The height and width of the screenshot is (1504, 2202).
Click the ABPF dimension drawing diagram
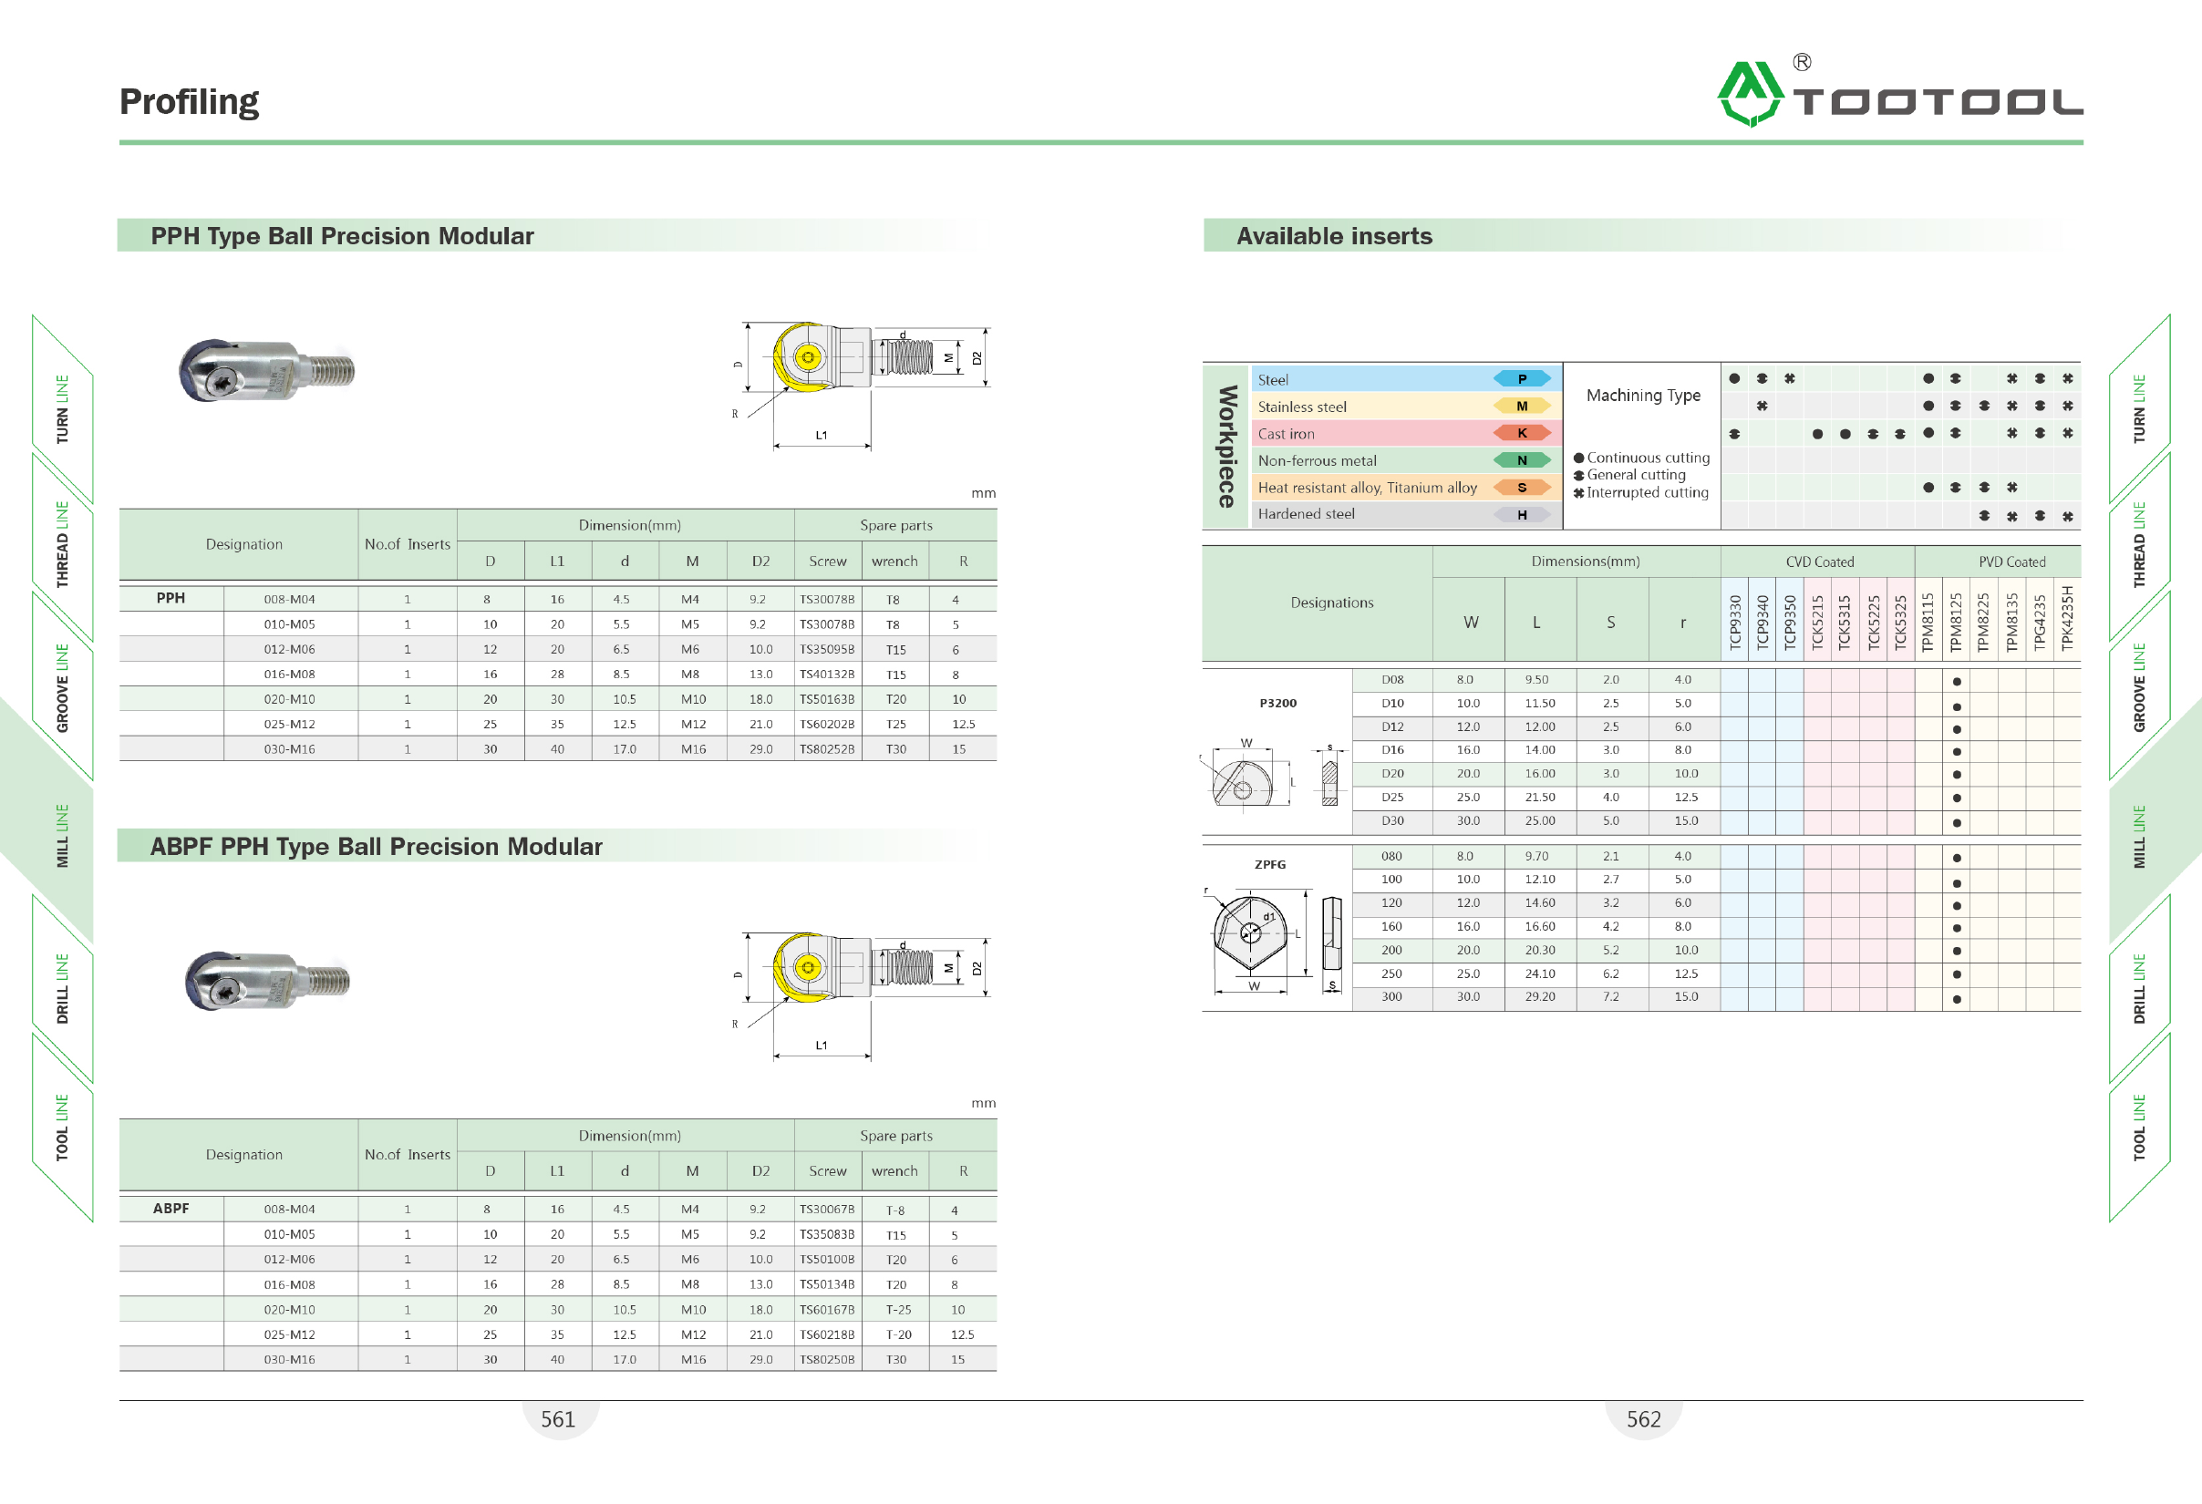pos(862,995)
